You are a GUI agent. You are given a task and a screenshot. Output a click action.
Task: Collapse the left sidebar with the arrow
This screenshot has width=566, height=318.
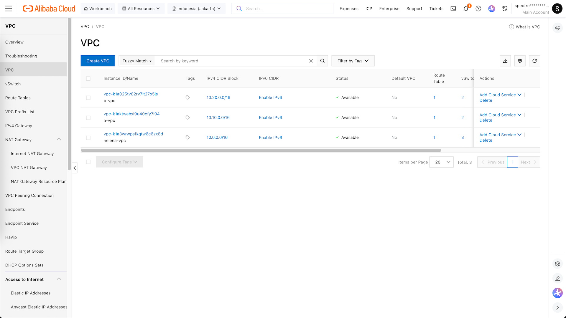point(75,168)
